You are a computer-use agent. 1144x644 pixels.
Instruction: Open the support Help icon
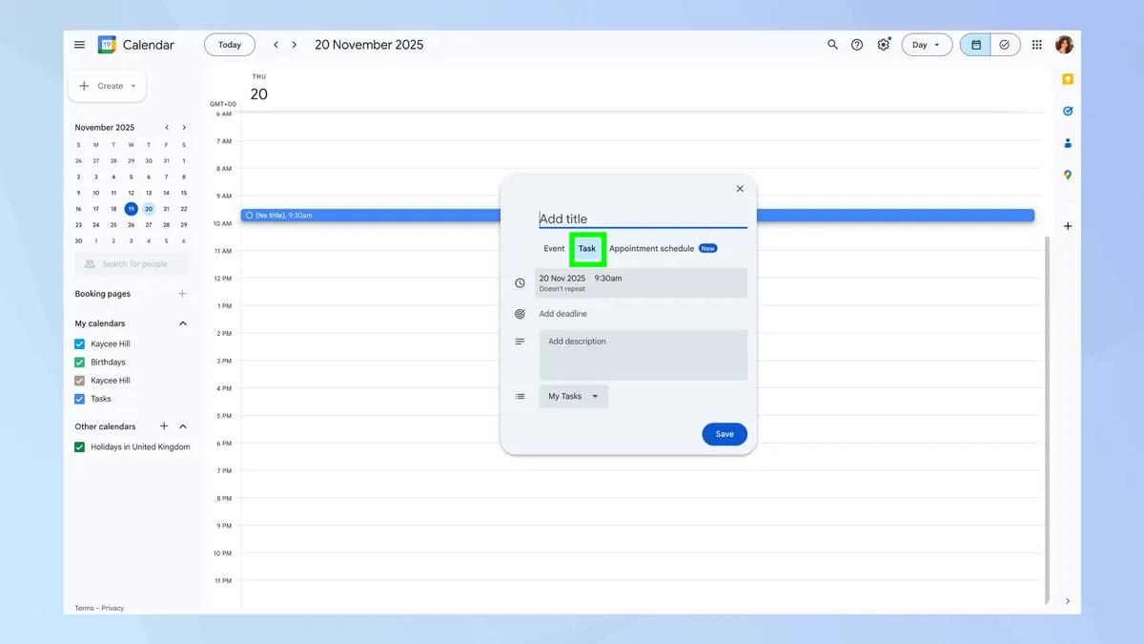[856, 44]
